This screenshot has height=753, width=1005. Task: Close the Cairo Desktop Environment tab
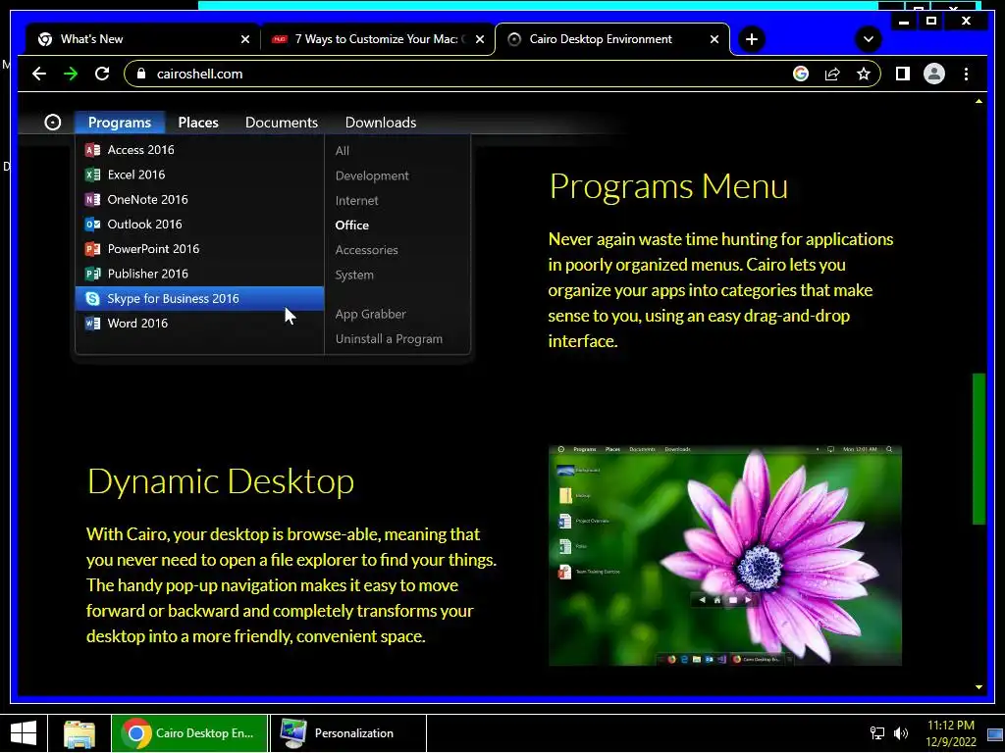point(714,39)
